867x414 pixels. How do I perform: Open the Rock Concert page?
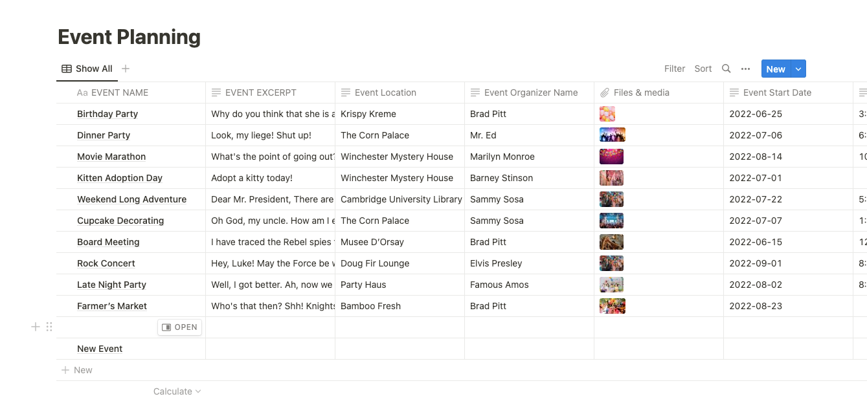[x=106, y=263]
